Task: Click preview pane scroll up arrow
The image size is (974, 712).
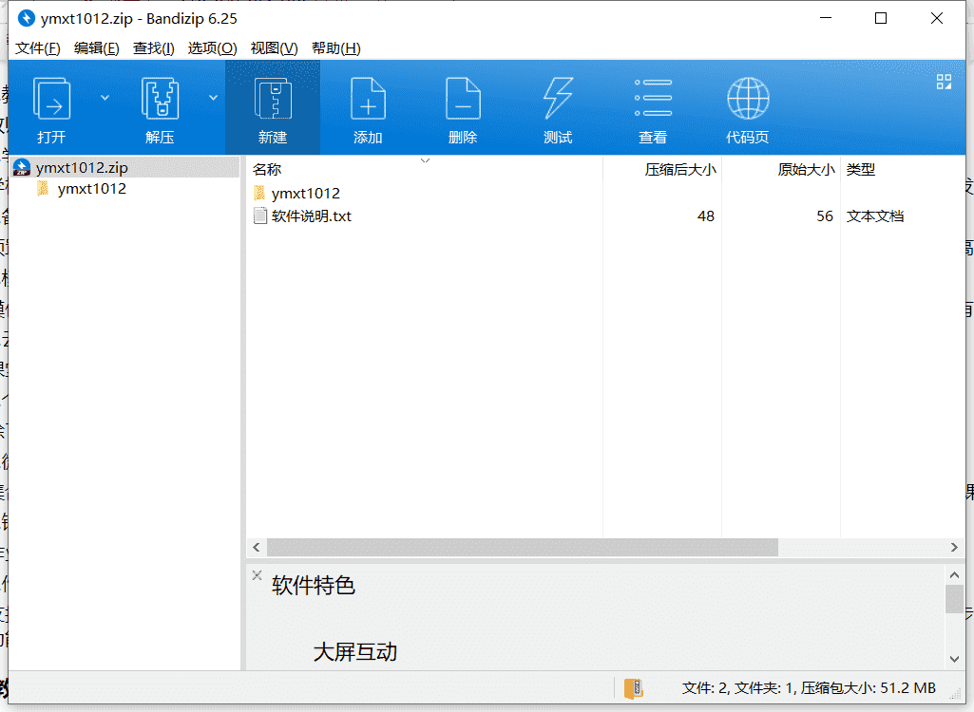Action: coord(955,575)
